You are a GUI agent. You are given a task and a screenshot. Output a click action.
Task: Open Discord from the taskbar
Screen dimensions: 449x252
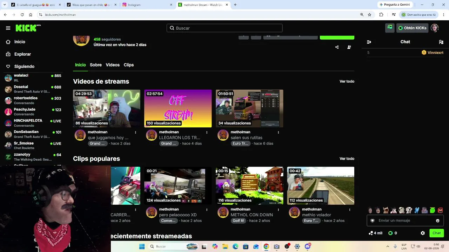pyautogui.click(x=308, y=246)
